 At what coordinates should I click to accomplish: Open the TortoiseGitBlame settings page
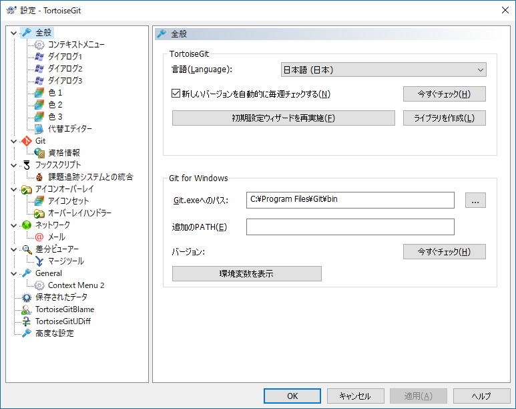point(65,309)
